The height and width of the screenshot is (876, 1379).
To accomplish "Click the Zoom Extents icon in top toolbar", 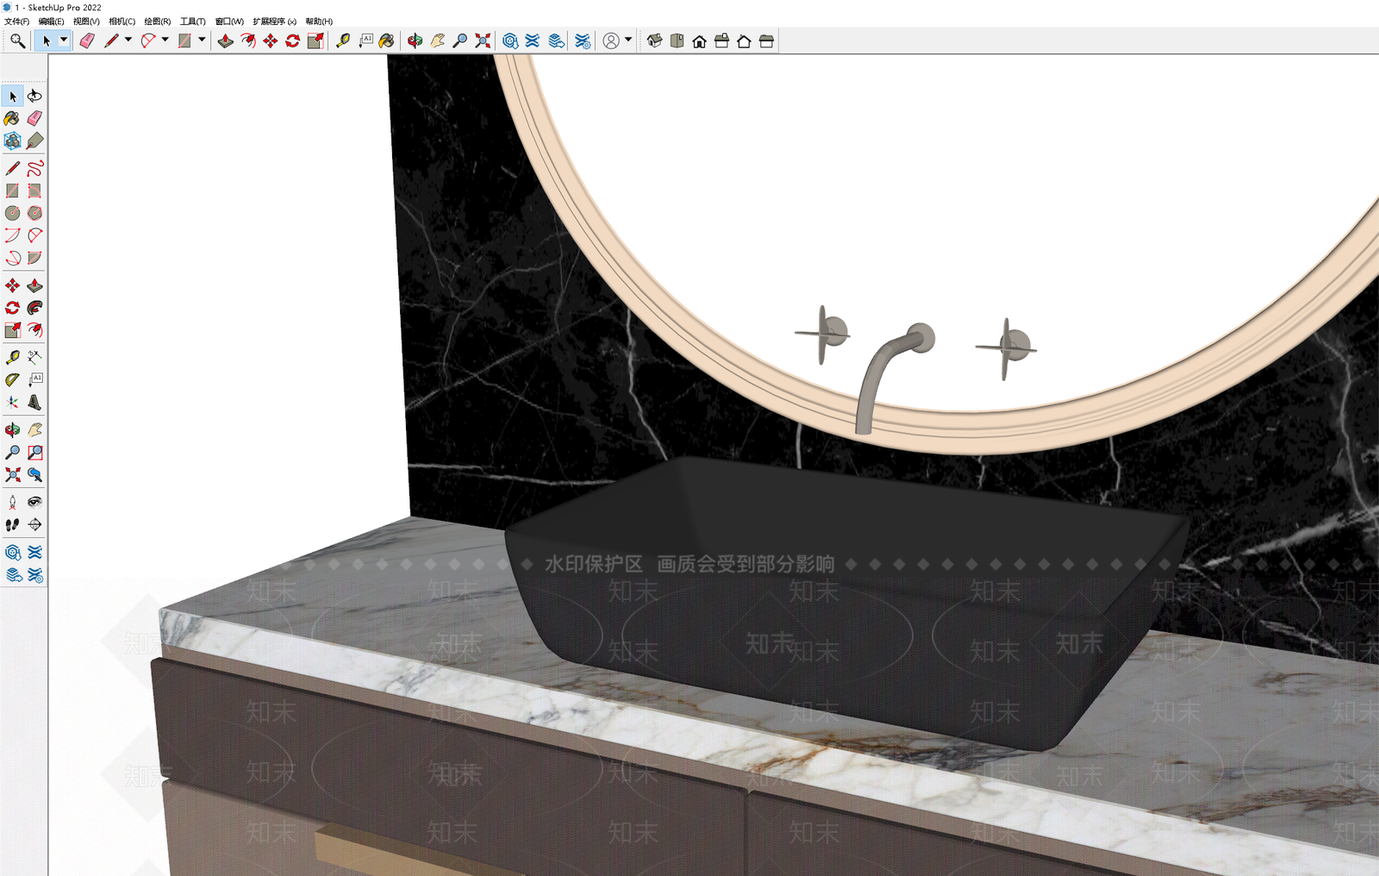I will pos(483,41).
